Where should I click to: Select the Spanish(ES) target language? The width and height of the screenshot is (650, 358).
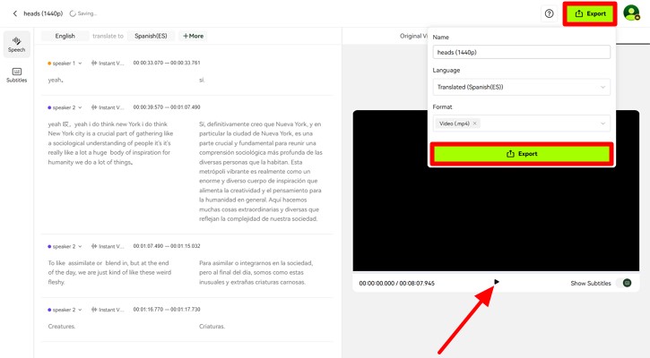coord(151,36)
